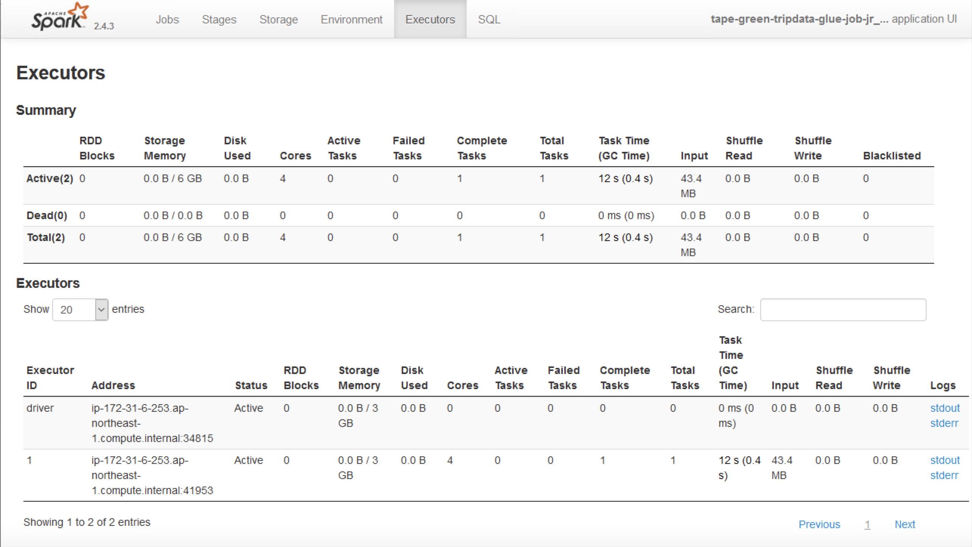The height and width of the screenshot is (547, 972).
Task: Select the Executors tab
Action: (430, 19)
